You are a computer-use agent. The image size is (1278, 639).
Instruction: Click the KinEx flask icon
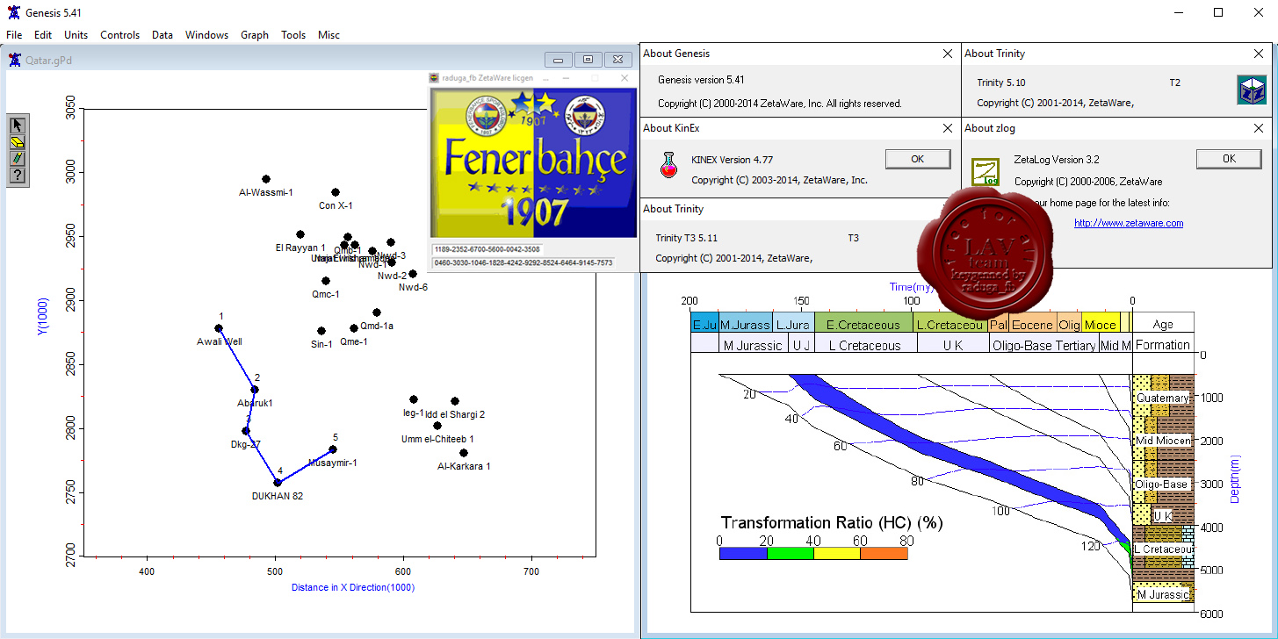tap(669, 165)
